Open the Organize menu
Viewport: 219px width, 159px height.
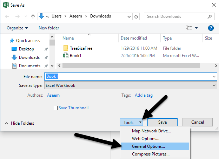click(17, 28)
